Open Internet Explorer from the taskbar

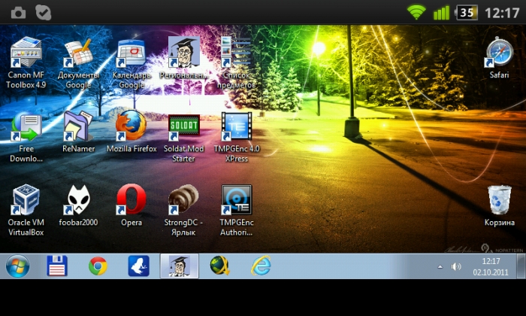(261, 266)
